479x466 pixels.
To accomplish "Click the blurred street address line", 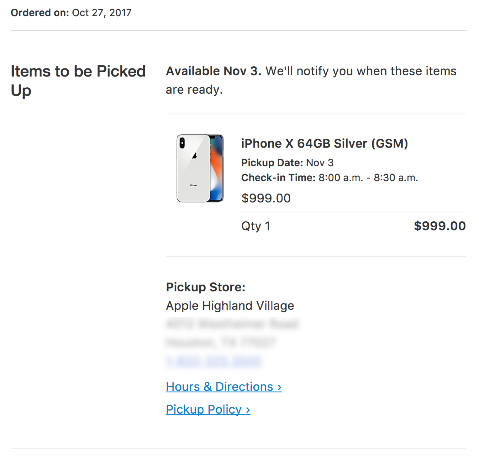I will (x=232, y=324).
